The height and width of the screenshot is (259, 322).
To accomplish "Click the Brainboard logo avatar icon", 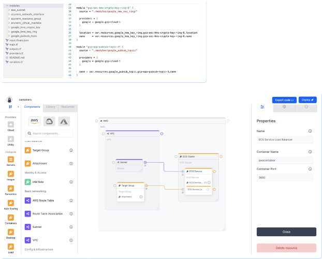I will 9,99.
